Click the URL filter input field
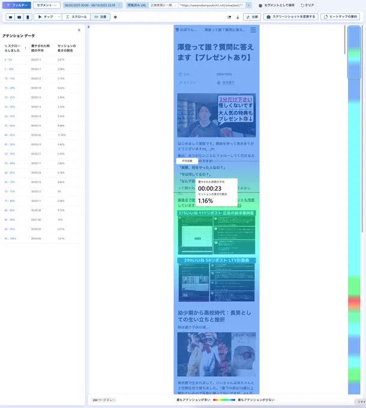 212,5
